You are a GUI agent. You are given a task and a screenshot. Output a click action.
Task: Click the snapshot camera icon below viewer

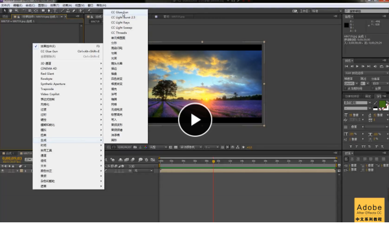pyautogui.click(x=135, y=147)
